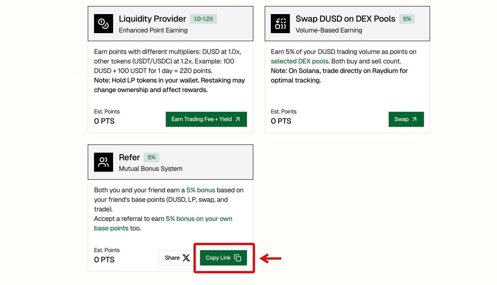
Task: Click the Swap DUSD scan icon
Action: (x=280, y=24)
